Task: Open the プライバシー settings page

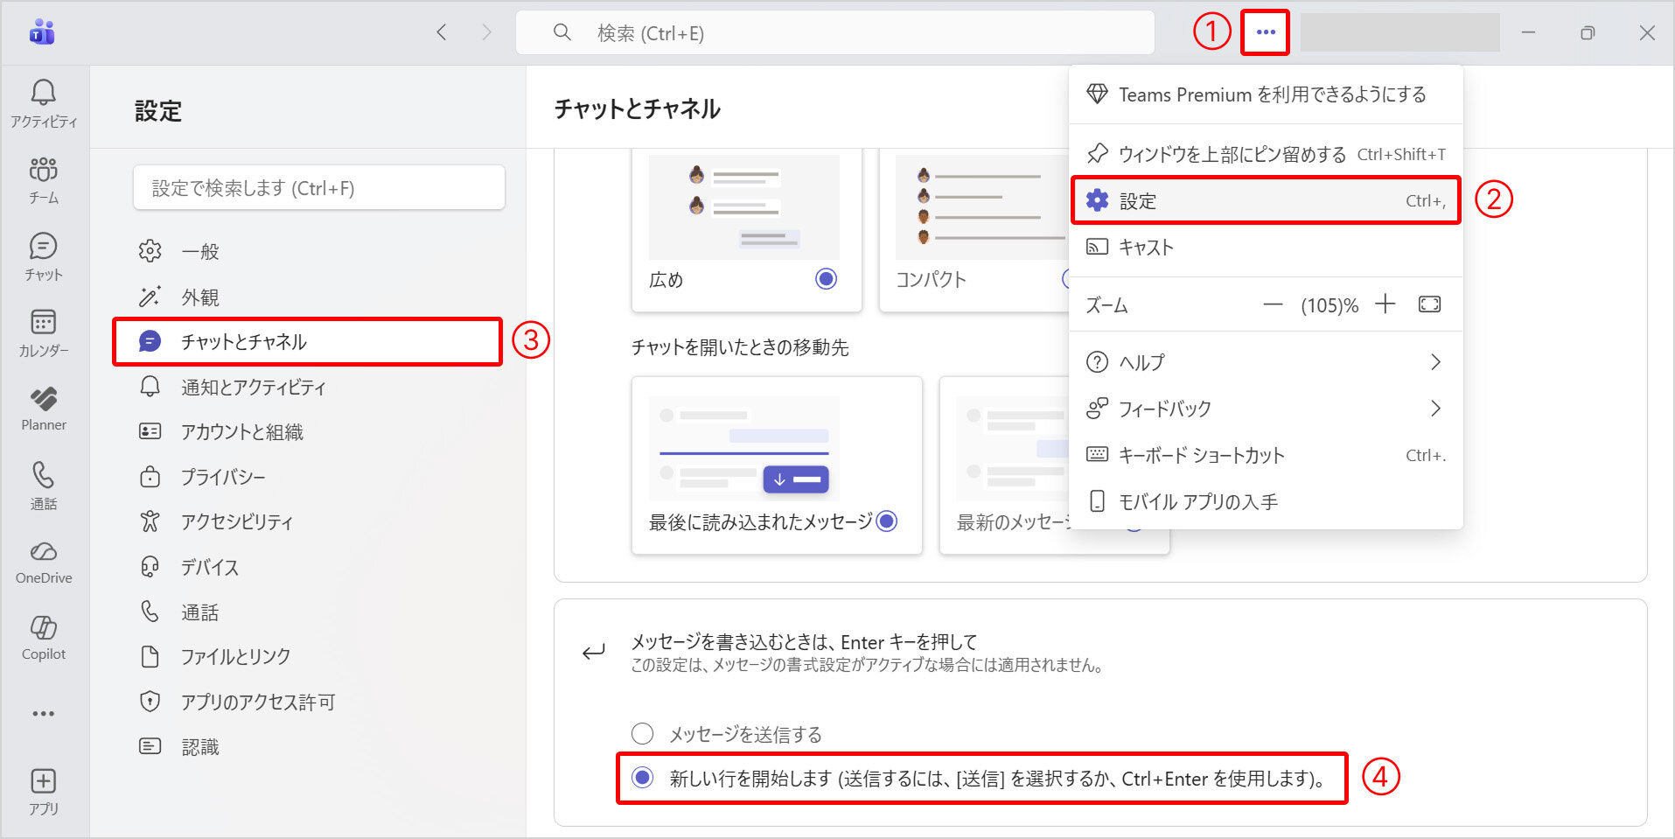Action: click(x=222, y=477)
